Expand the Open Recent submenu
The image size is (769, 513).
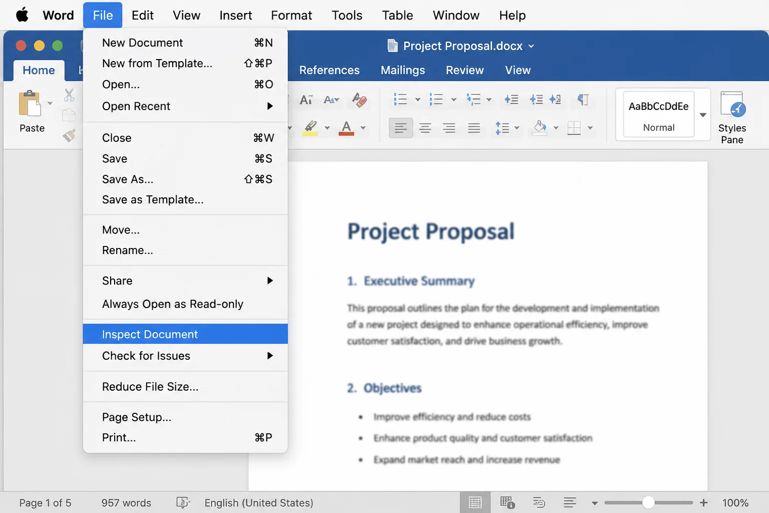(x=185, y=106)
